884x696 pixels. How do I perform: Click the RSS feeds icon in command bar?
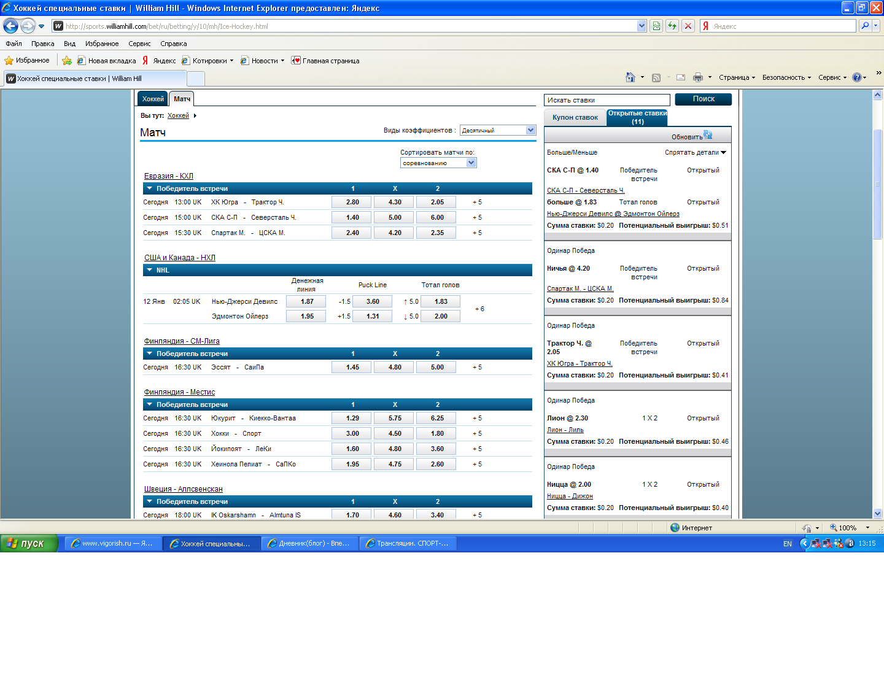[656, 77]
